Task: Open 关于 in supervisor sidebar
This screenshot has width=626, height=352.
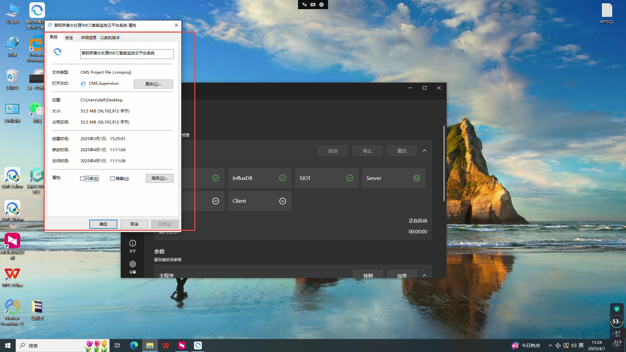Action: pyautogui.click(x=133, y=246)
